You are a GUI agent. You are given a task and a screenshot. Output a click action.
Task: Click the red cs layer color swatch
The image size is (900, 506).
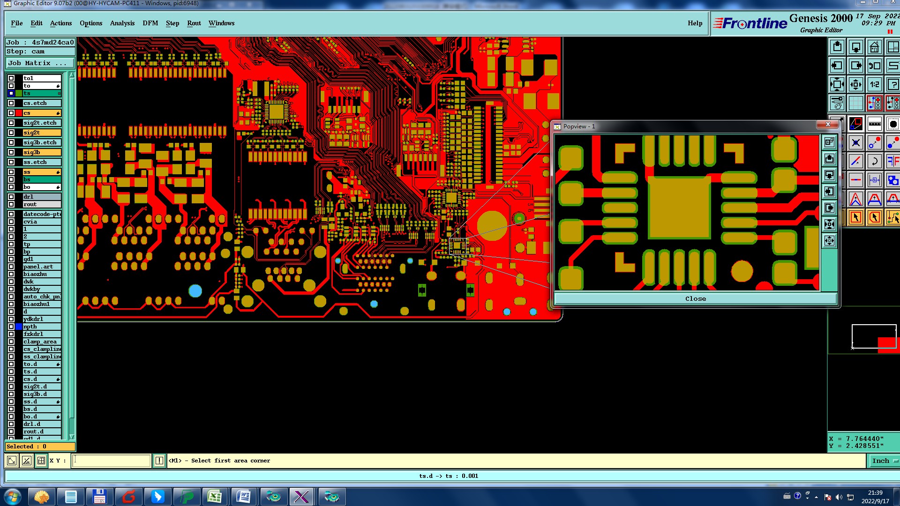[x=19, y=113]
